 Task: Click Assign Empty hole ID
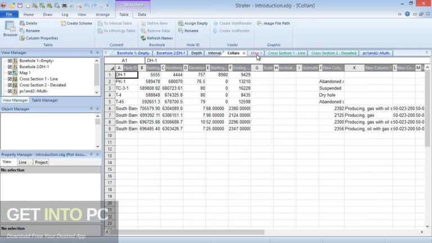pos(193,24)
